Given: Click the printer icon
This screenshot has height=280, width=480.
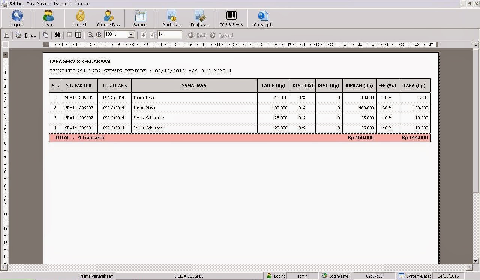Looking at the screenshot, I should 19,35.
